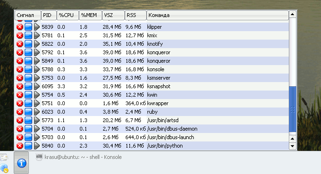Click the RSS value 524,0 кб
The height and width of the screenshot is (174, 321).
coord(136,129)
